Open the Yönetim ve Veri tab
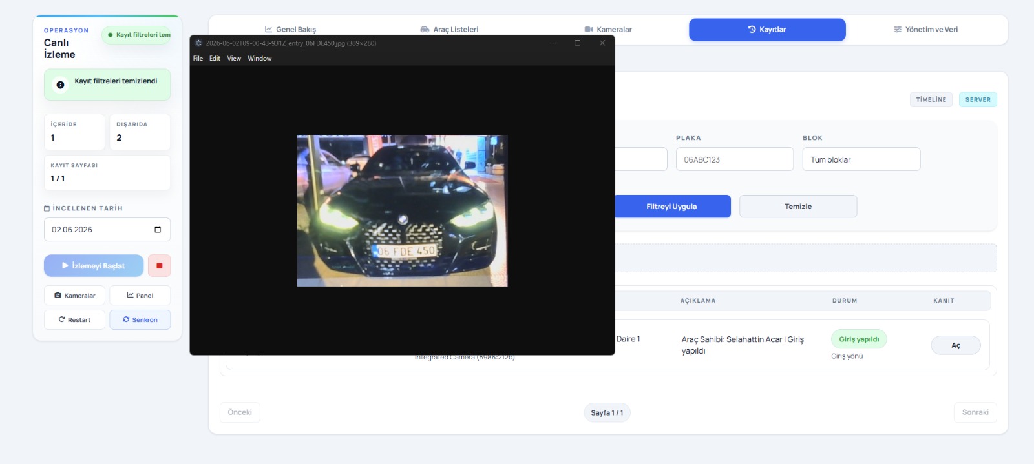 tap(925, 30)
